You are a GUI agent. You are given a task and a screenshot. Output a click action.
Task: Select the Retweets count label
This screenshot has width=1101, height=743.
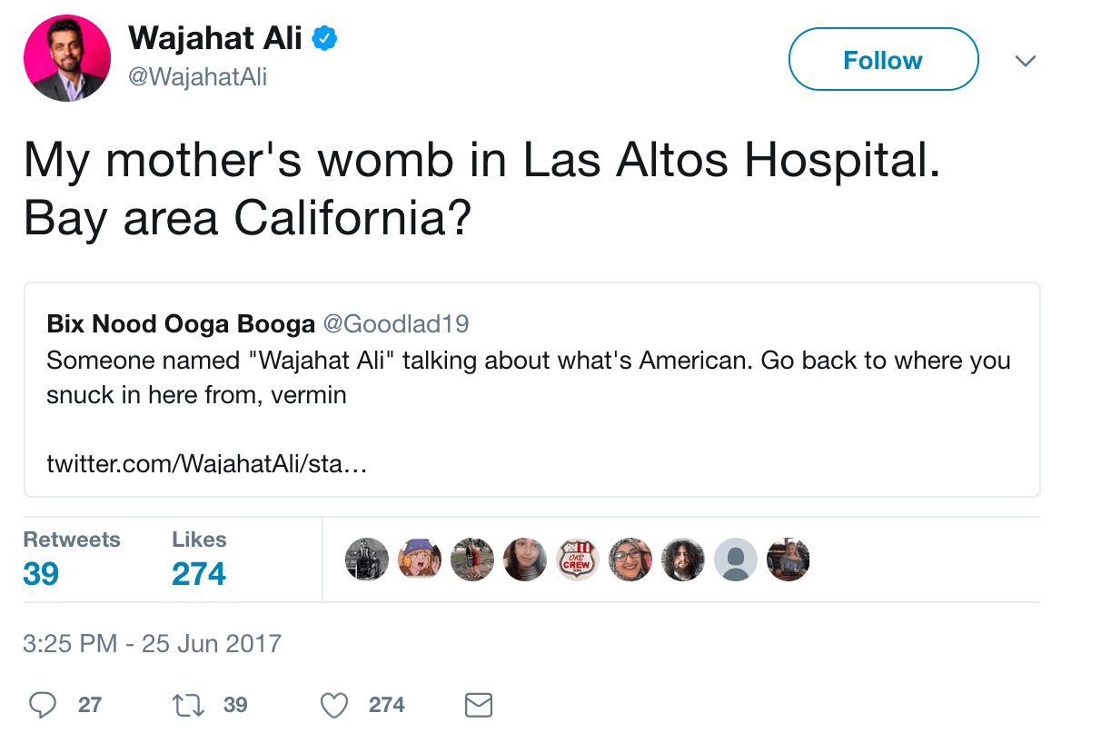click(72, 539)
